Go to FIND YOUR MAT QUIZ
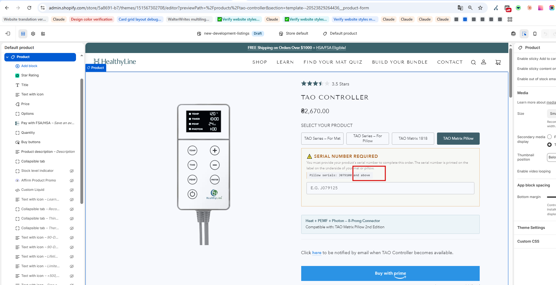 click(333, 62)
